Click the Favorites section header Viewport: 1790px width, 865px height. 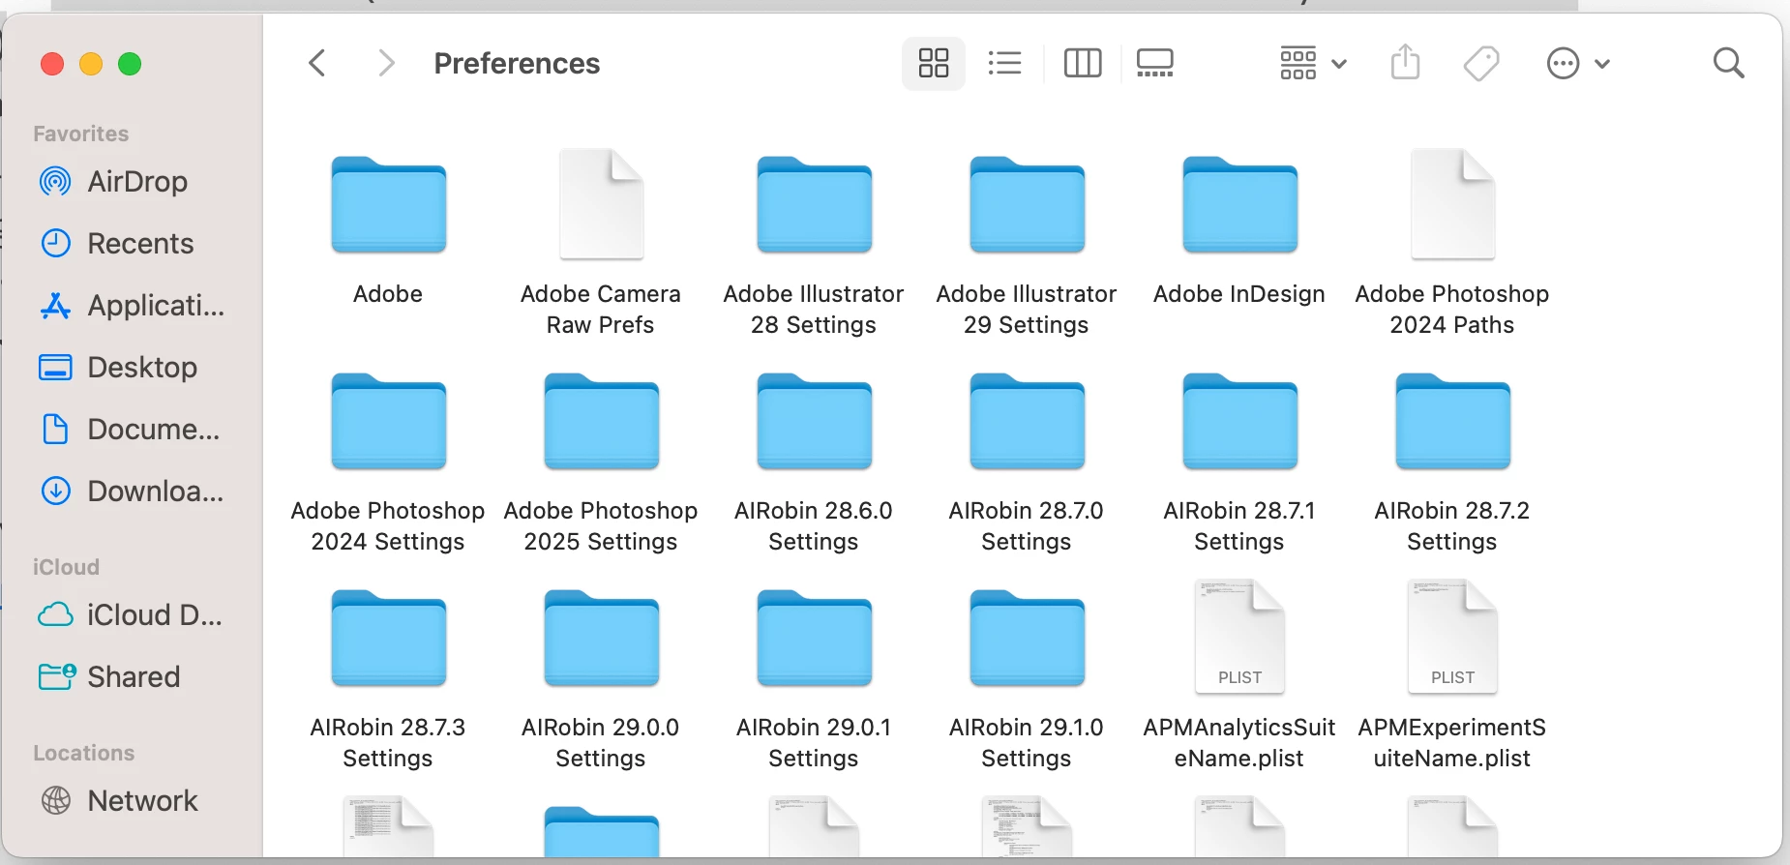pyautogui.click(x=80, y=134)
